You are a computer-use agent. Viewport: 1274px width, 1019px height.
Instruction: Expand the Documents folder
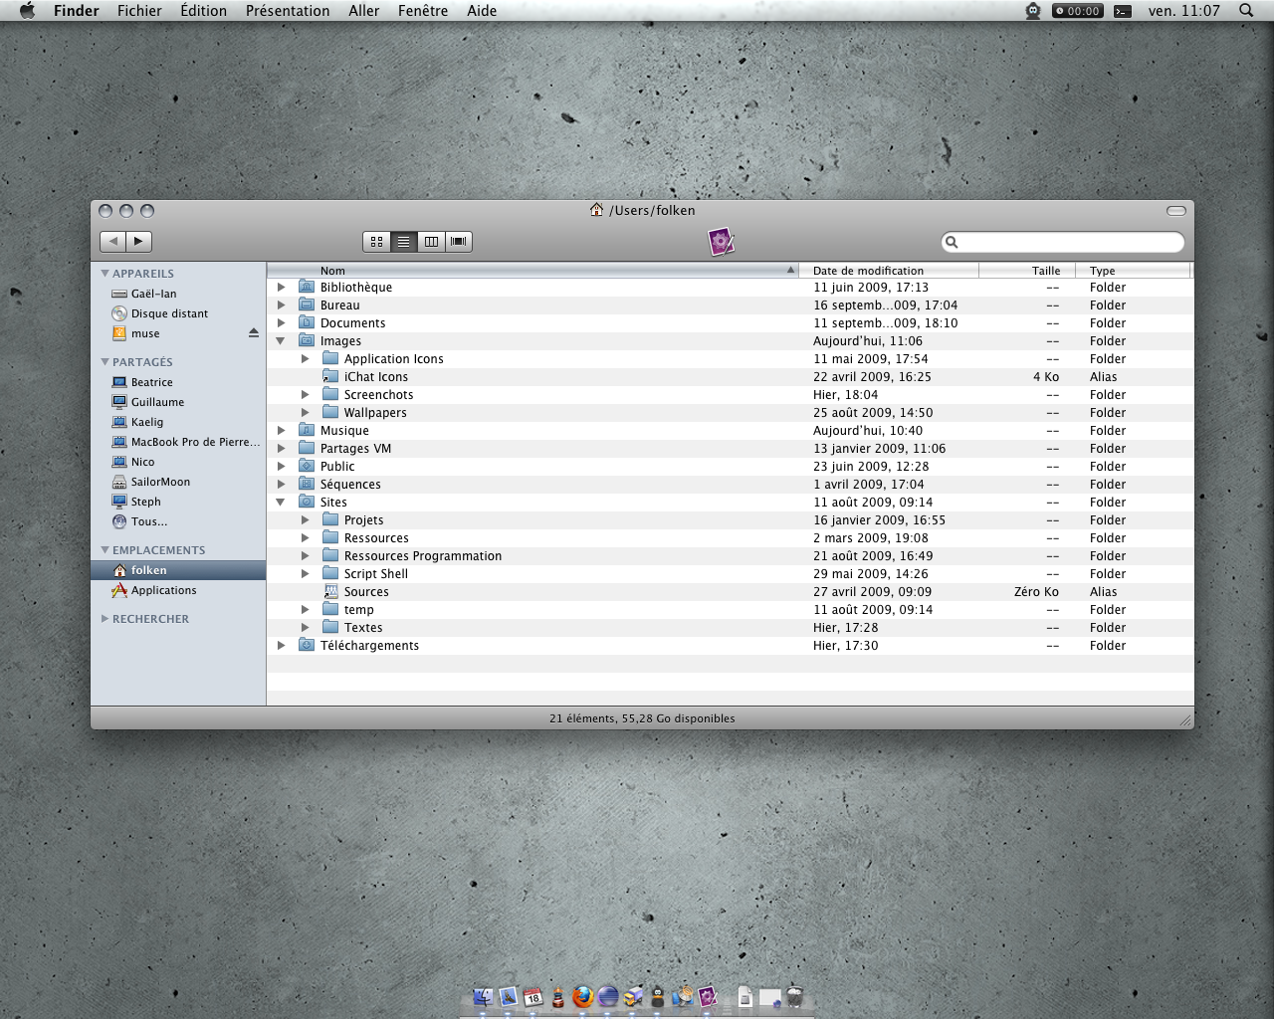281,323
